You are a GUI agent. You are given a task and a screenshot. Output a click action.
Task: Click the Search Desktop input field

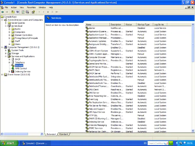click(156, 143)
